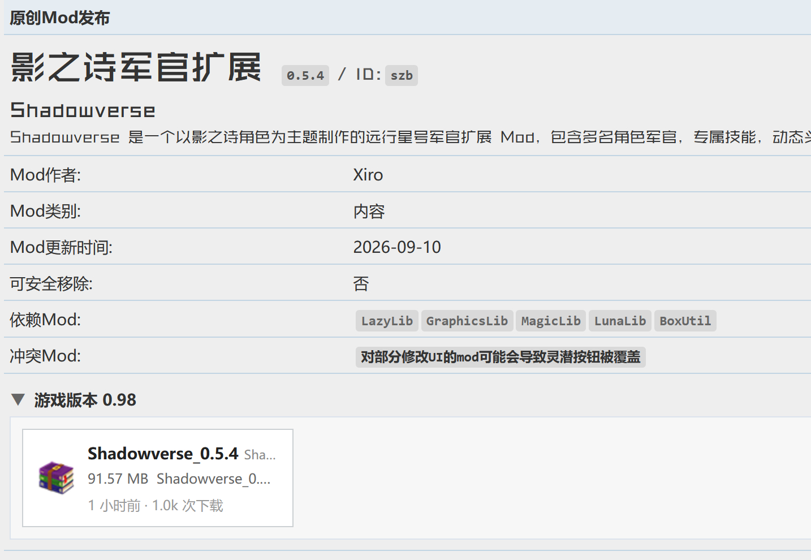
Task: Click the author name Xiro
Action: (x=368, y=175)
